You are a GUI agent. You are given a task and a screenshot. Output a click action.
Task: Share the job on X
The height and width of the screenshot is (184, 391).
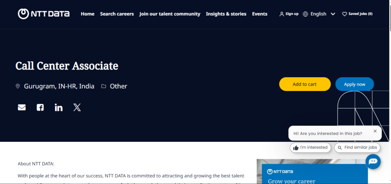[x=77, y=107]
